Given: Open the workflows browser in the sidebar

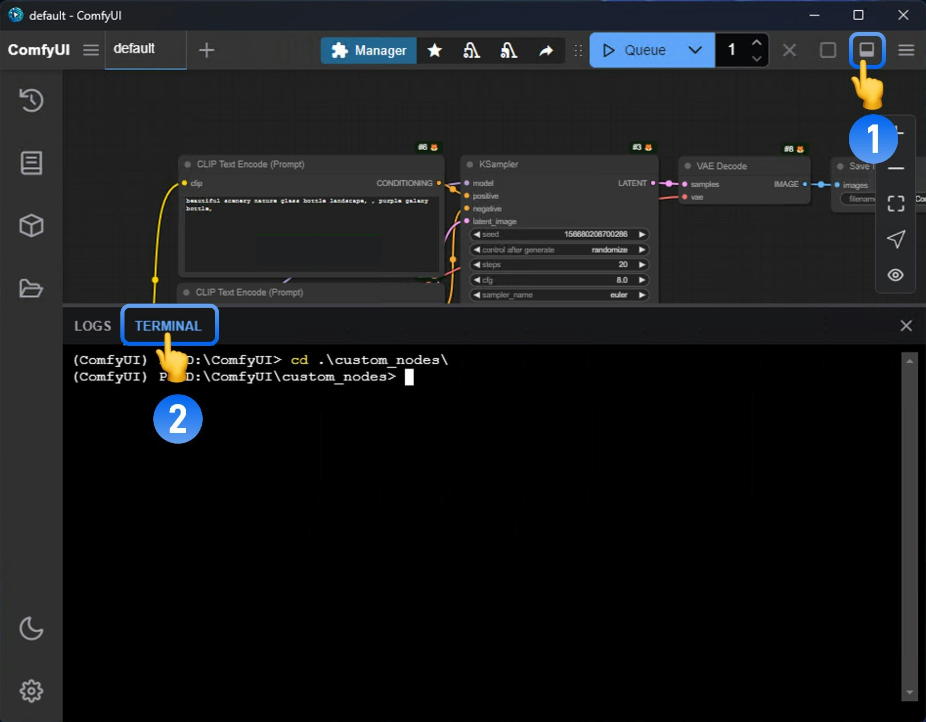Looking at the screenshot, I should tap(31, 289).
